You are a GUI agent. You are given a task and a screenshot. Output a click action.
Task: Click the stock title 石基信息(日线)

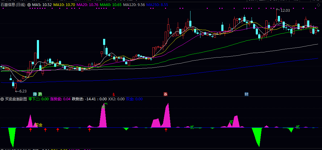[13, 5]
